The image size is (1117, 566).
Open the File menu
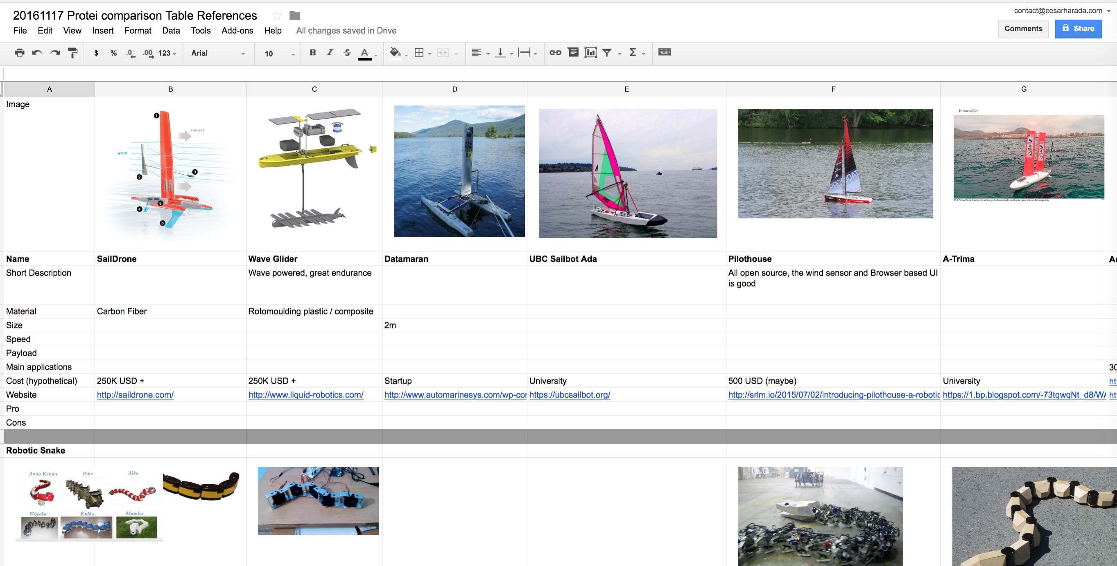pyautogui.click(x=20, y=30)
